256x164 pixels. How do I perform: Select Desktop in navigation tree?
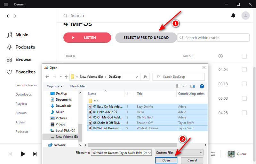pos(59,93)
